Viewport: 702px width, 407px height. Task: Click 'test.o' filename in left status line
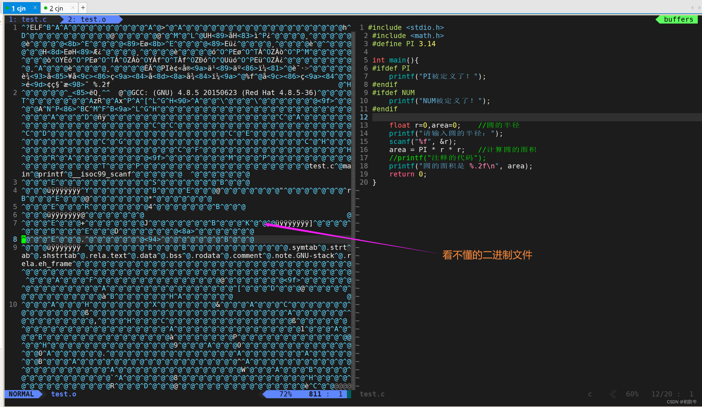pos(63,394)
